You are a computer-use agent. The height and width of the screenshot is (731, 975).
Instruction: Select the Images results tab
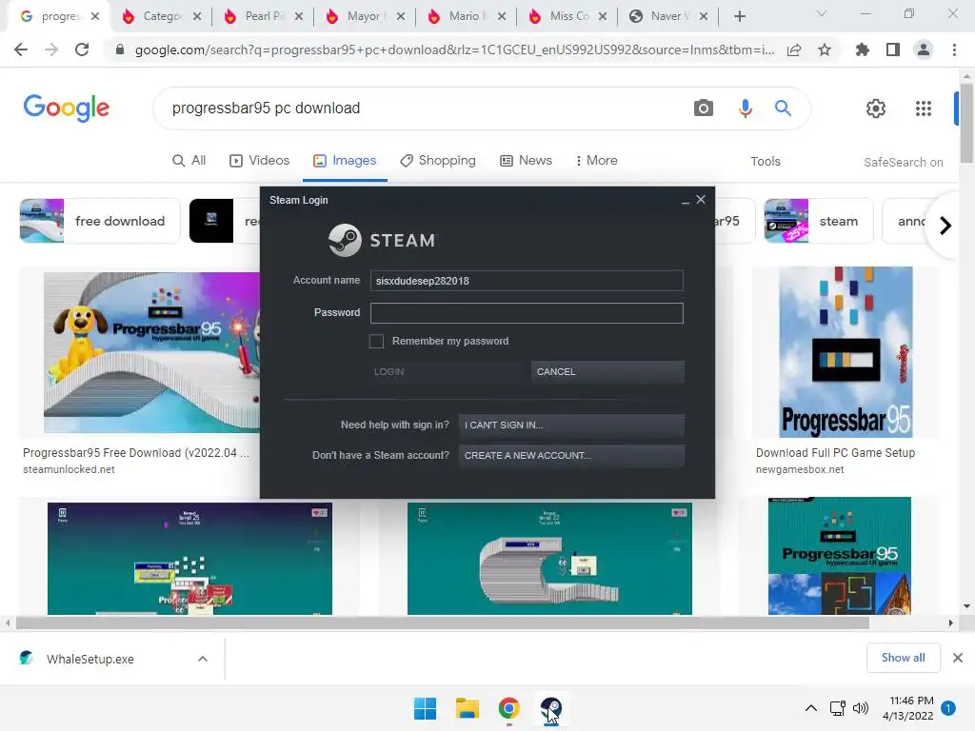(345, 160)
